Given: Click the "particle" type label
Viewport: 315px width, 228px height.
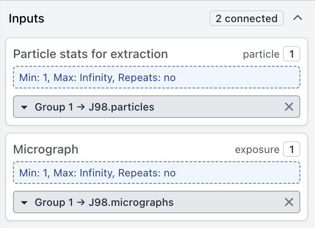Looking at the screenshot, I should coord(261,54).
